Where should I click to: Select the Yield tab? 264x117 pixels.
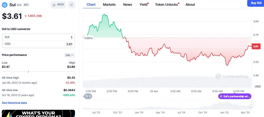(144, 4)
